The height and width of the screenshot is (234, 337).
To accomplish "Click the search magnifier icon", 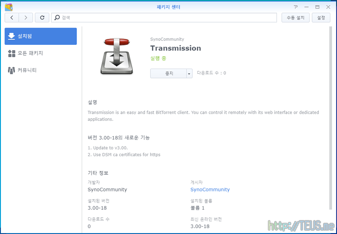I will [57, 18].
